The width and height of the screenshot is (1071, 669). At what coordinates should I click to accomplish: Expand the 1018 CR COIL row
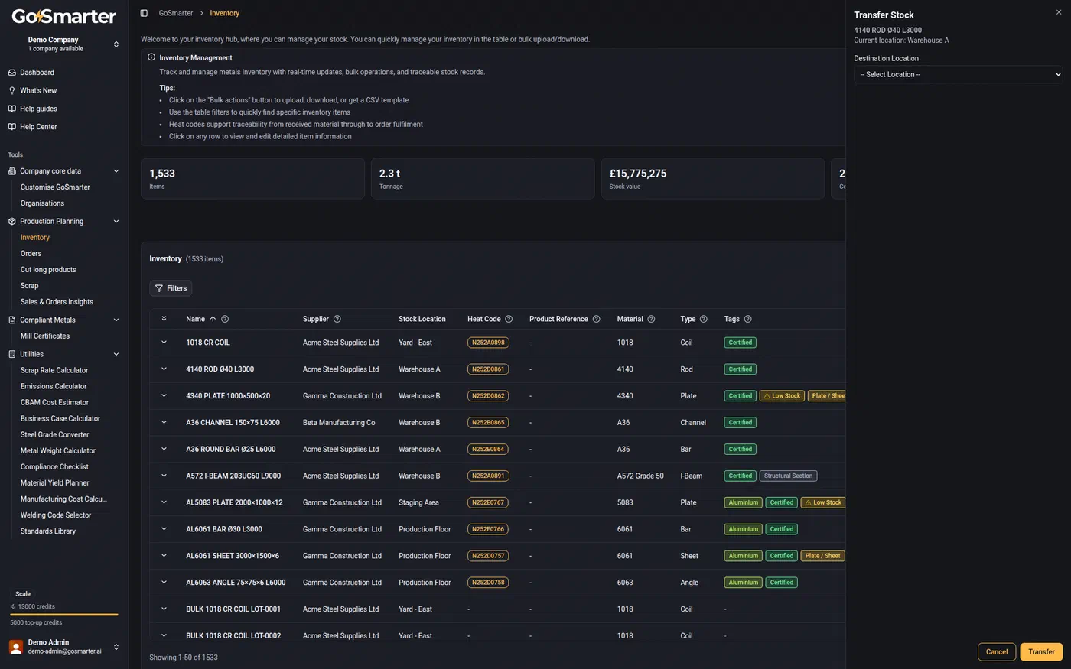click(164, 343)
